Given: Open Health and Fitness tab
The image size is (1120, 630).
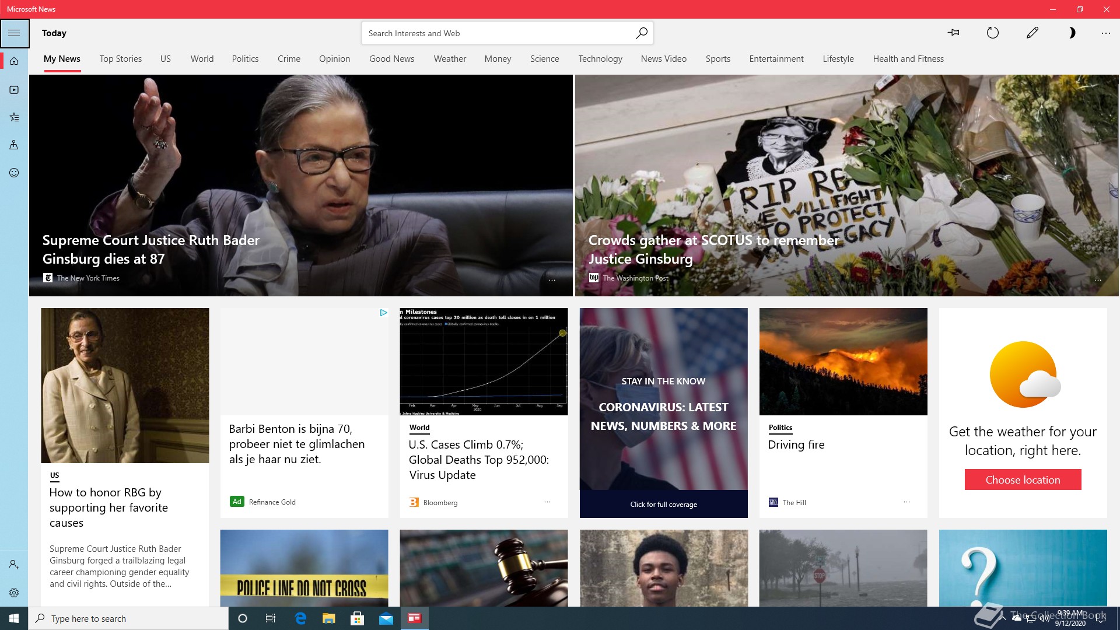Looking at the screenshot, I should click(x=908, y=59).
